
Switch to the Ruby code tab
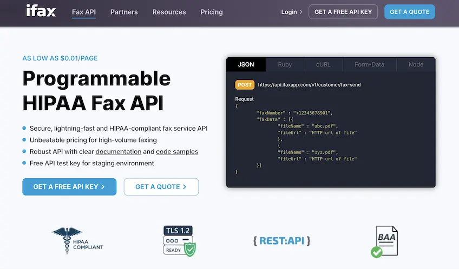point(285,64)
